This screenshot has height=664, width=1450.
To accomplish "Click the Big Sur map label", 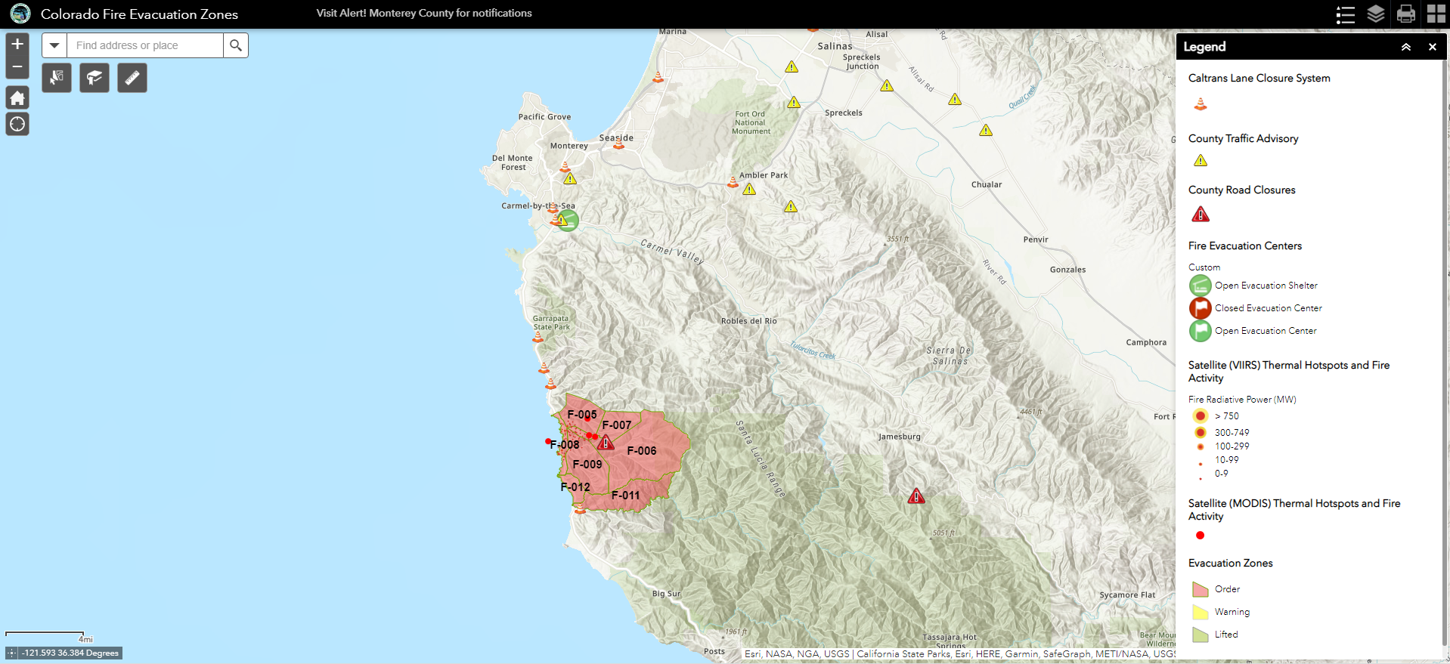I will tap(667, 594).
